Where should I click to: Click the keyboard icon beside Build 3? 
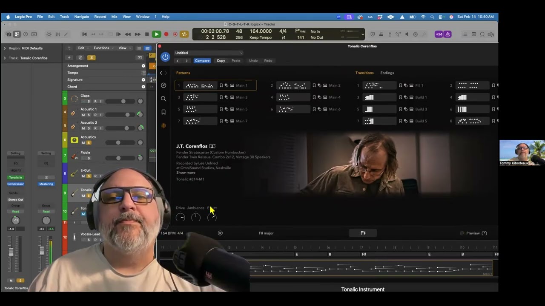click(x=411, y=109)
